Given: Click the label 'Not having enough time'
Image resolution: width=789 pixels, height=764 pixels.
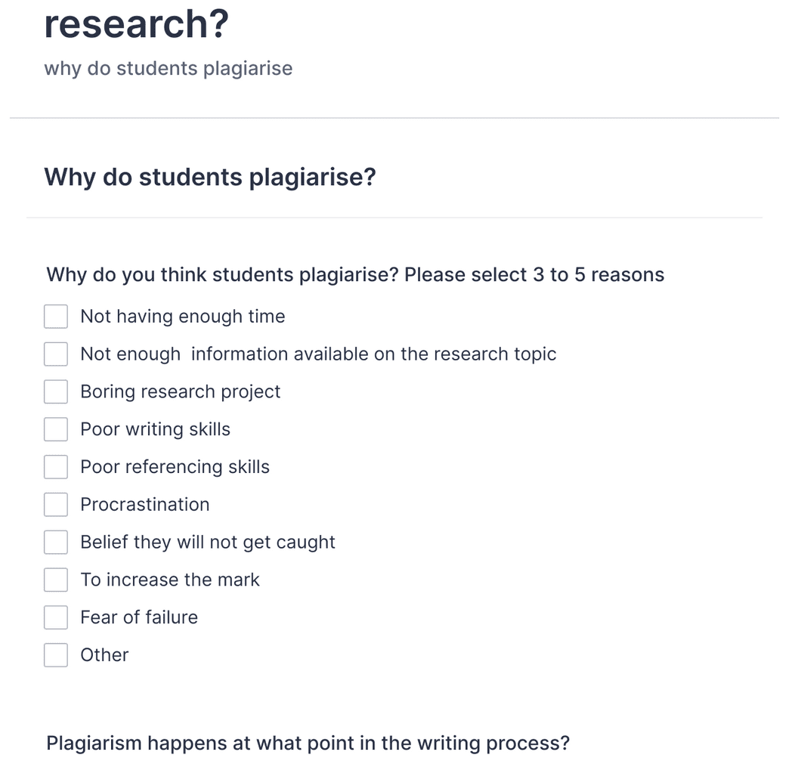Looking at the screenshot, I should pos(182,316).
